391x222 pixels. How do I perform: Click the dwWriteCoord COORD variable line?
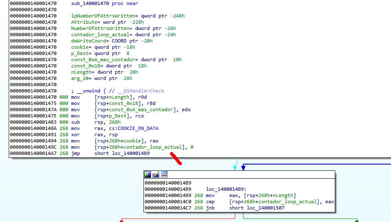click(111, 41)
